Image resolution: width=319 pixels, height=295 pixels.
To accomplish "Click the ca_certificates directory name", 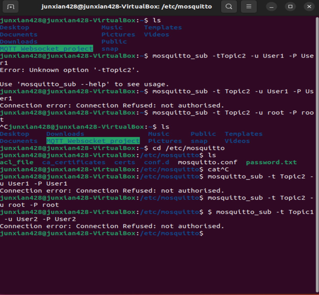I will pos(74,162).
